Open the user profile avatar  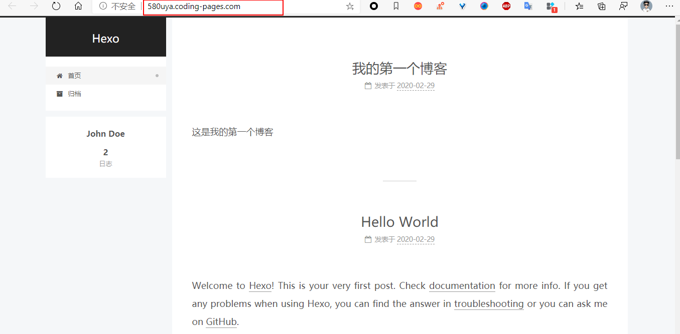(x=646, y=6)
